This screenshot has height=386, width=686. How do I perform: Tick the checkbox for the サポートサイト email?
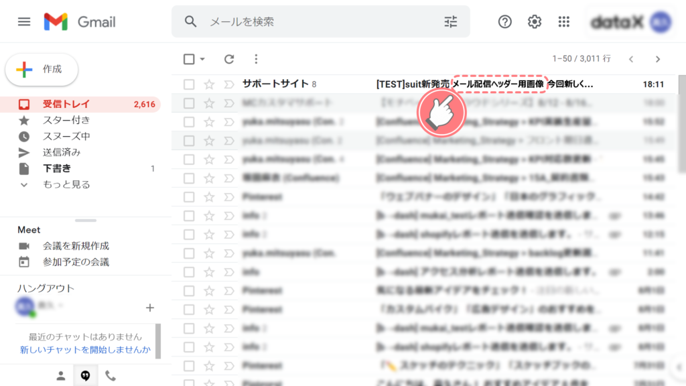189,84
